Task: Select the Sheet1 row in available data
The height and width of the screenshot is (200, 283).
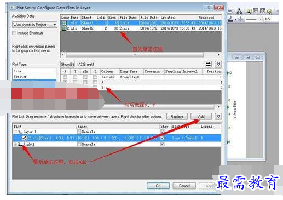Action: [141, 23]
